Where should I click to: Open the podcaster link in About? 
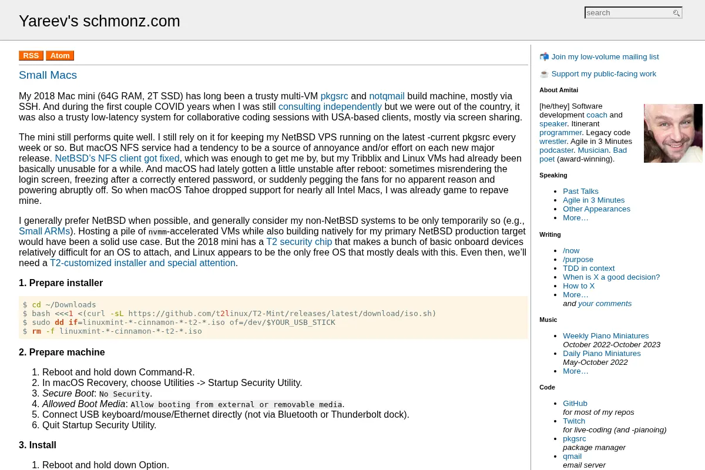[556, 150]
